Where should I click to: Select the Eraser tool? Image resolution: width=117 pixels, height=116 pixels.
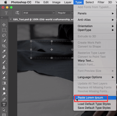pyautogui.click(x=4, y=78)
